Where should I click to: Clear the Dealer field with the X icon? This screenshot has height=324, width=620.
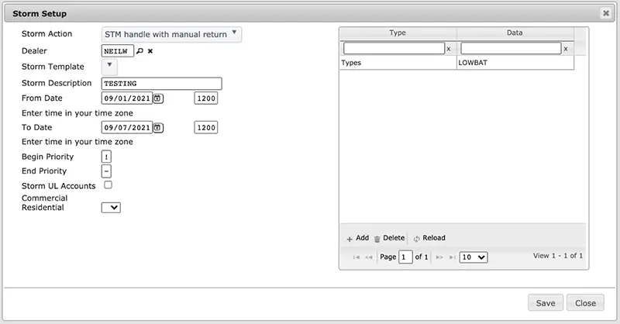tap(150, 50)
